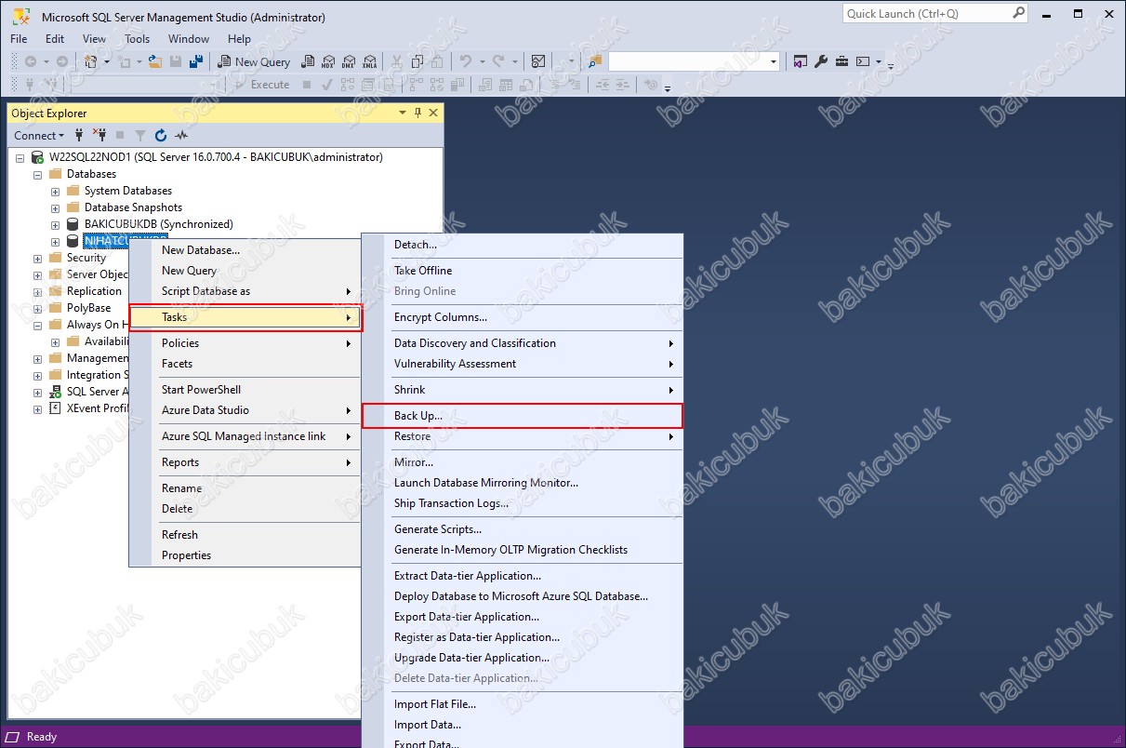The height and width of the screenshot is (748, 1126).
Task: Expand the Security folder node
Action: point(38,258)
